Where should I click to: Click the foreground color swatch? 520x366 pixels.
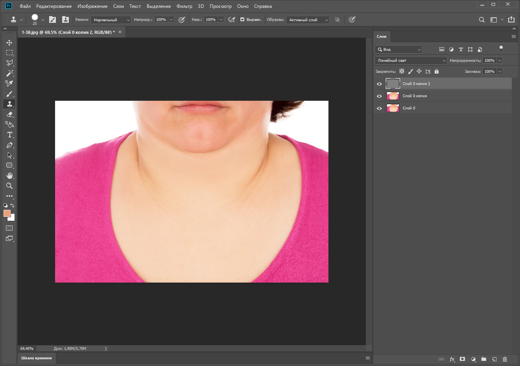(x=7, y=213)
